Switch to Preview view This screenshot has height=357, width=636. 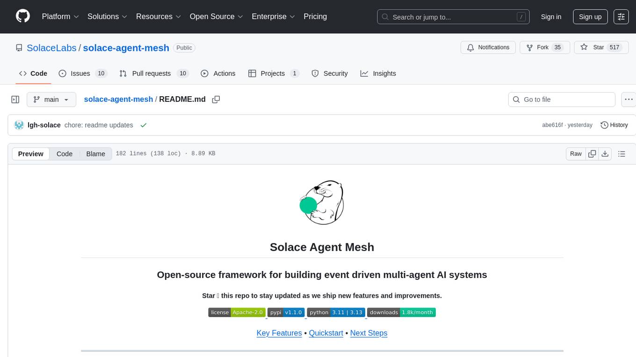pyautogui.click(x=31, y=154)
